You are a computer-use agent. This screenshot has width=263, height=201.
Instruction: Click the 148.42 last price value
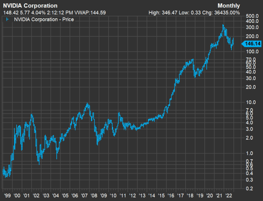tap(10, 12)
